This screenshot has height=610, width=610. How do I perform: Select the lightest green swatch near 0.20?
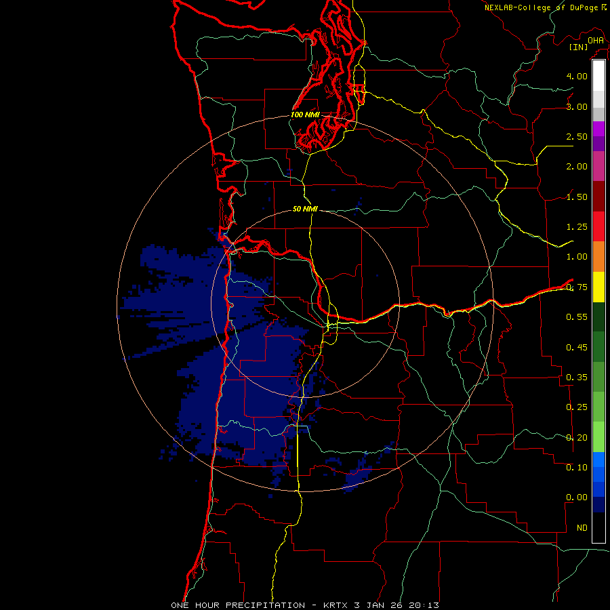[598, 437]
